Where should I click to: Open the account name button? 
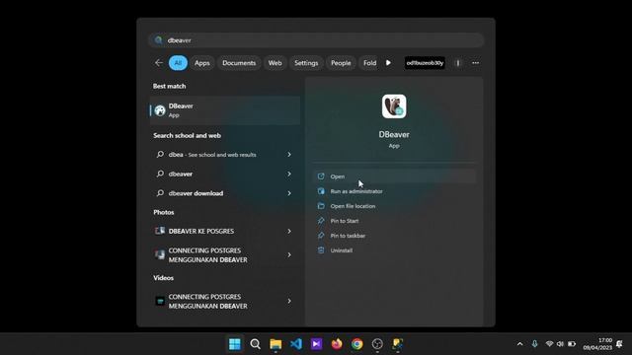coord(425,63)
